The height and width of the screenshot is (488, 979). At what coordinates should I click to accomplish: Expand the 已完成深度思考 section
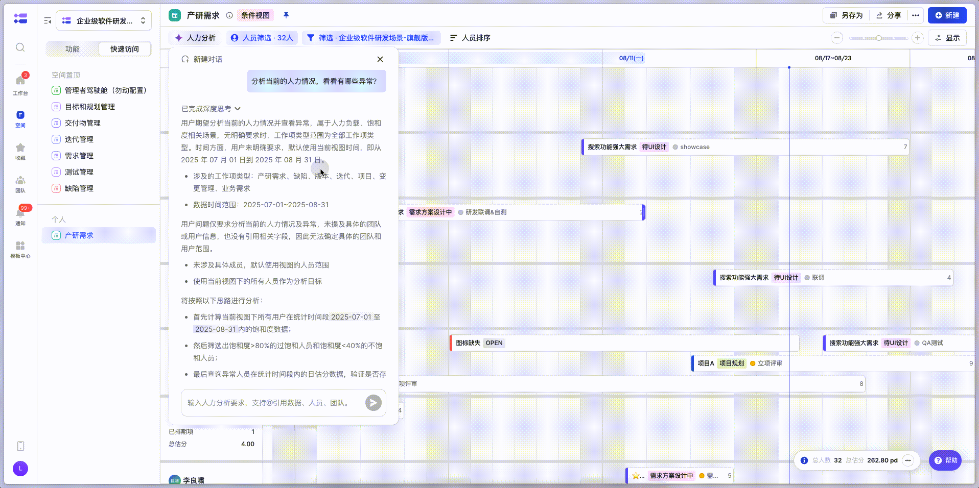tap(211, 109)
